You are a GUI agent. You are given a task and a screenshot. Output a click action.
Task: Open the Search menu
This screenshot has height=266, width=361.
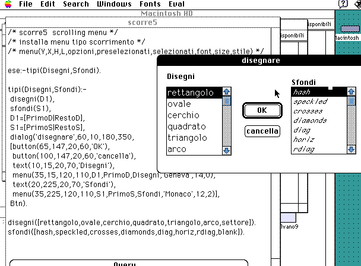point(76,4)
